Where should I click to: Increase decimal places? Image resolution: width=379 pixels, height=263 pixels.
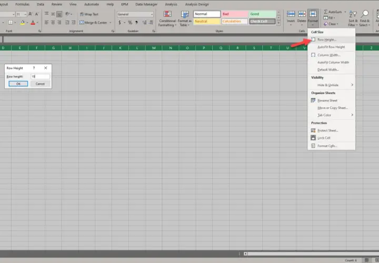click(x=144, y=23)
